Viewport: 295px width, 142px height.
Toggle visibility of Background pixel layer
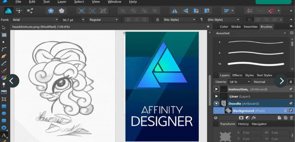[x=291, y=111]
